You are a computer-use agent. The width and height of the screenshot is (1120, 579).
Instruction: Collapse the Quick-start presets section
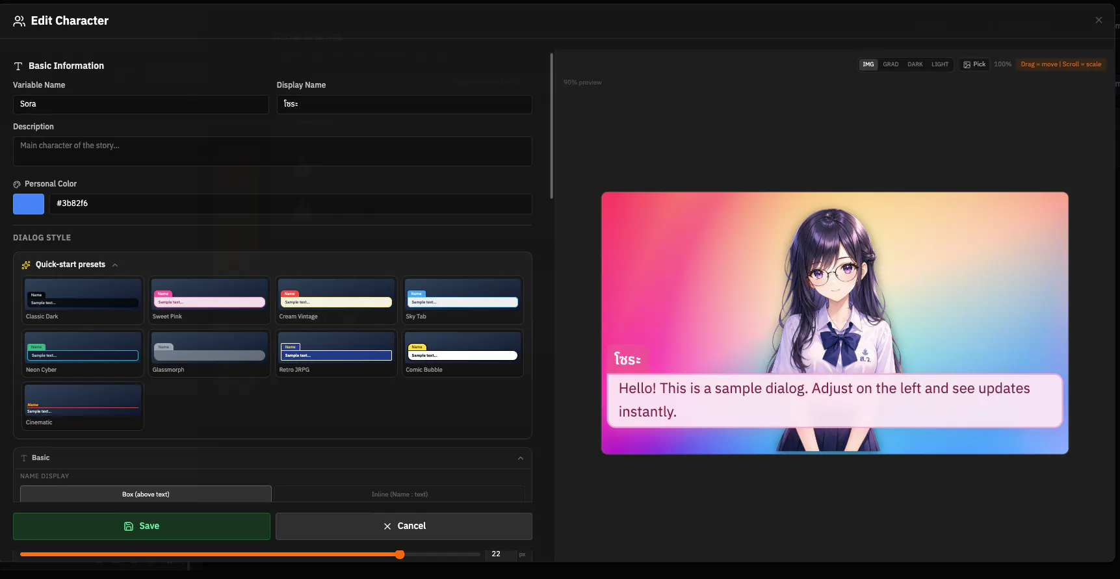(x=115, y=265)
